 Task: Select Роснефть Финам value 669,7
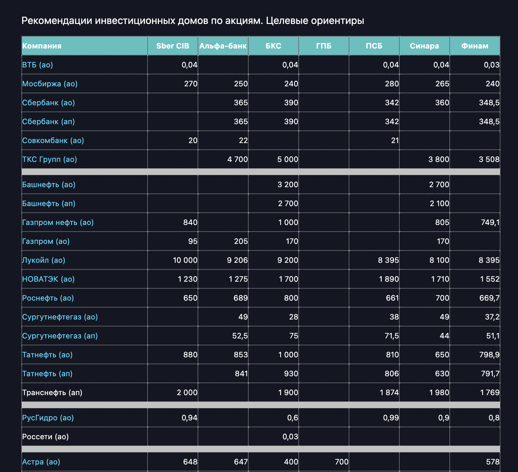click(x=490, y=298)
